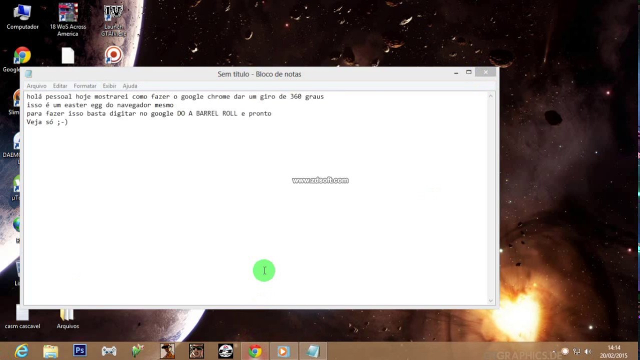
Task: Select Launch GTAIV.exe desktop shortcut
Action: (113, 20)
